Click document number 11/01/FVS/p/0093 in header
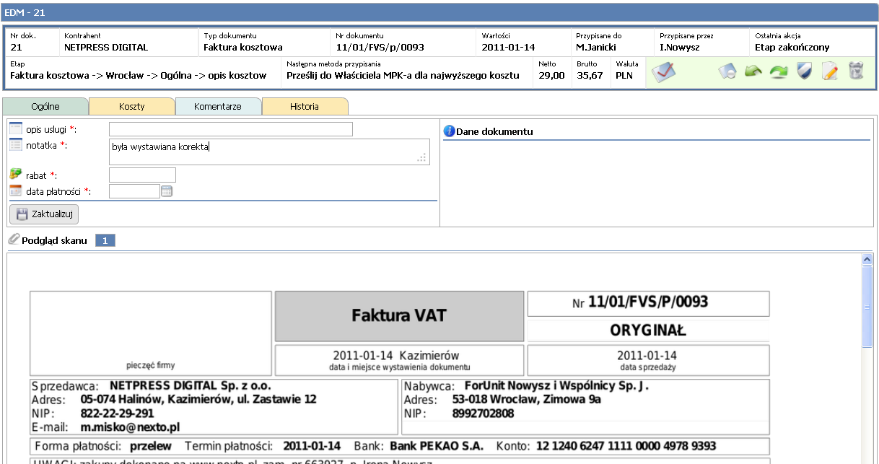This screenshot has height=464, width=879. coord(380,48)
